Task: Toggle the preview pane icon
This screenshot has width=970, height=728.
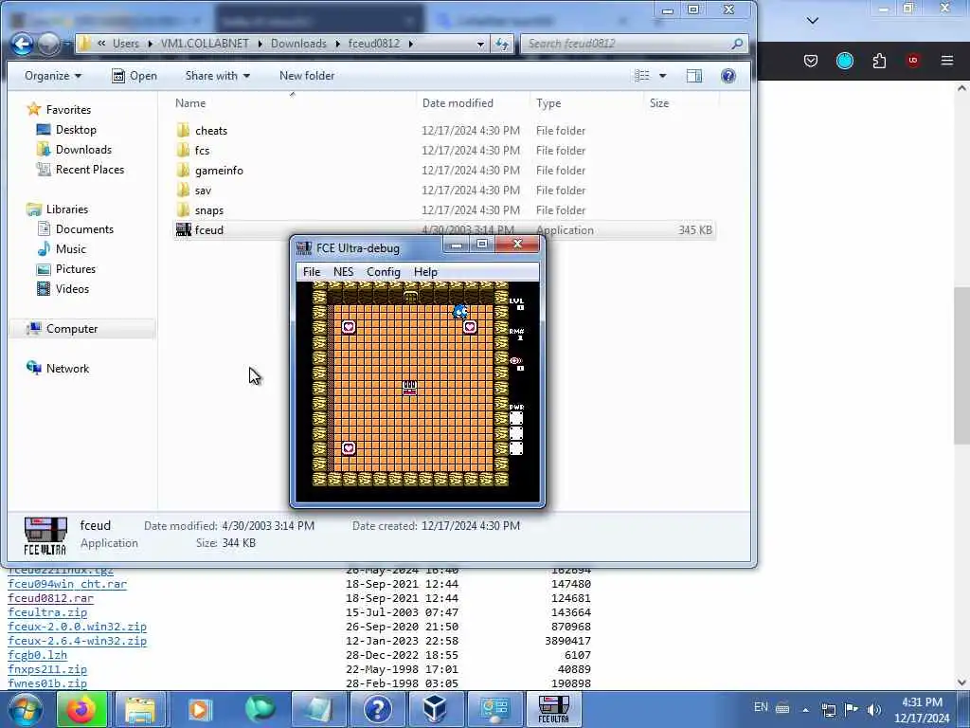Action: [x=694, y=76]
